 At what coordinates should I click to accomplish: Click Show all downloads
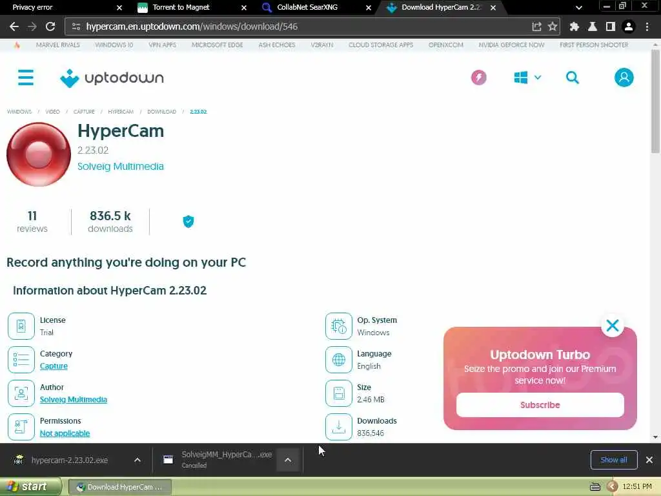[614, 460]
